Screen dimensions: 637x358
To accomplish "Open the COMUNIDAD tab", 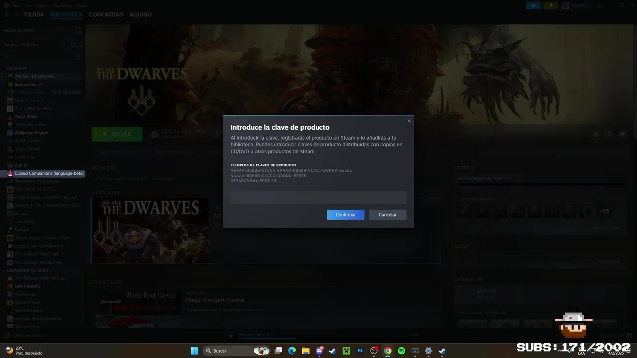I will (x=106, y=15).
